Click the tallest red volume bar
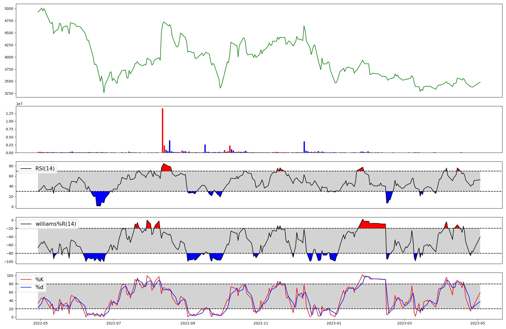The image size is (506, 329). [x=162, y=130]
